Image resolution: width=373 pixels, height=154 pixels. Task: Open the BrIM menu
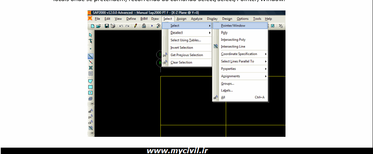(x=144, y=19)
